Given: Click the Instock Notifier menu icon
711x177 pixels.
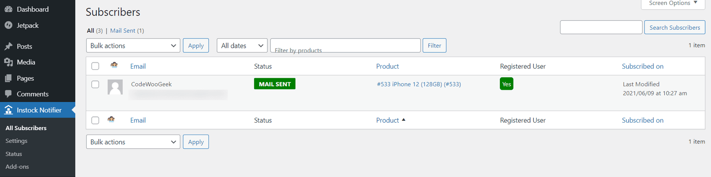Looking at the screenshot, I should (8, 110).
